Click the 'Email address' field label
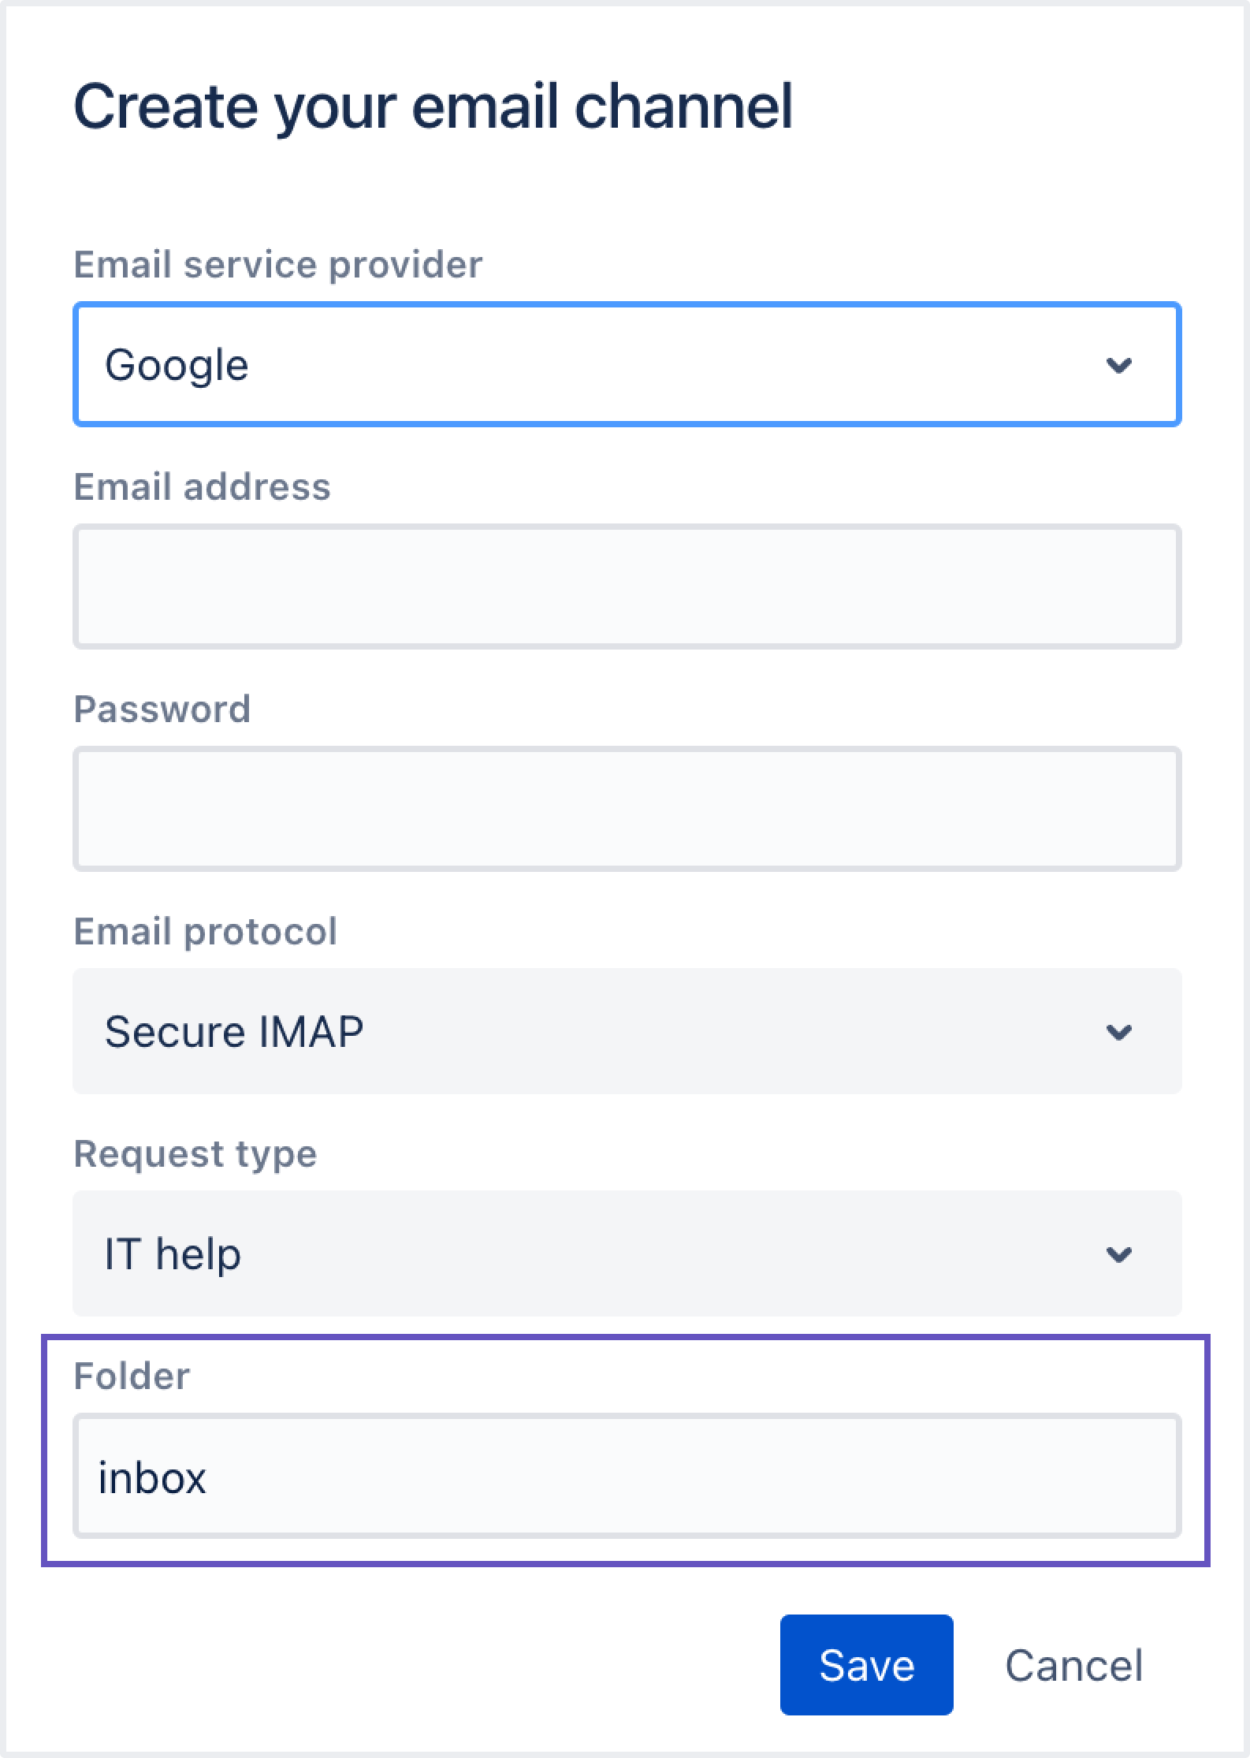 tap(202, 486)
